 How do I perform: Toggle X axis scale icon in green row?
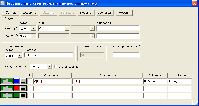pos(4,95)
